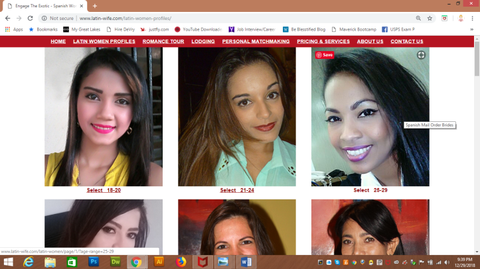Open a new browser tab
Image resolution: width=480 pixels, height=269 pixels.
click(95, 6)
